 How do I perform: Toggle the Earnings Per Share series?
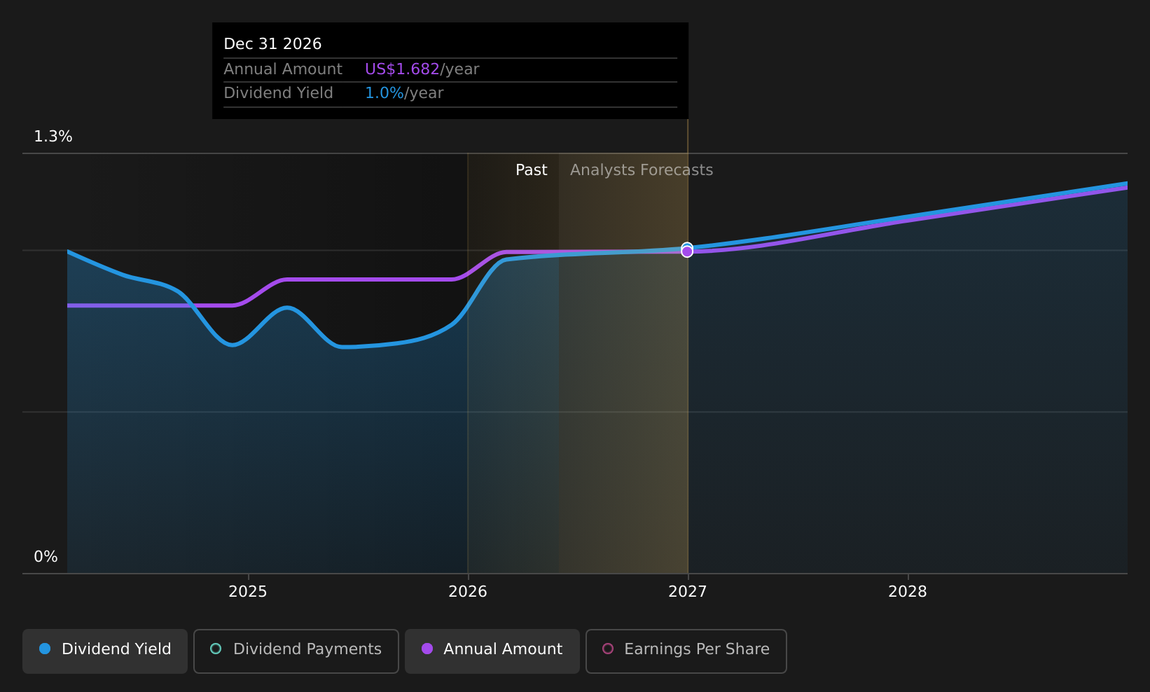coord(686,651)
